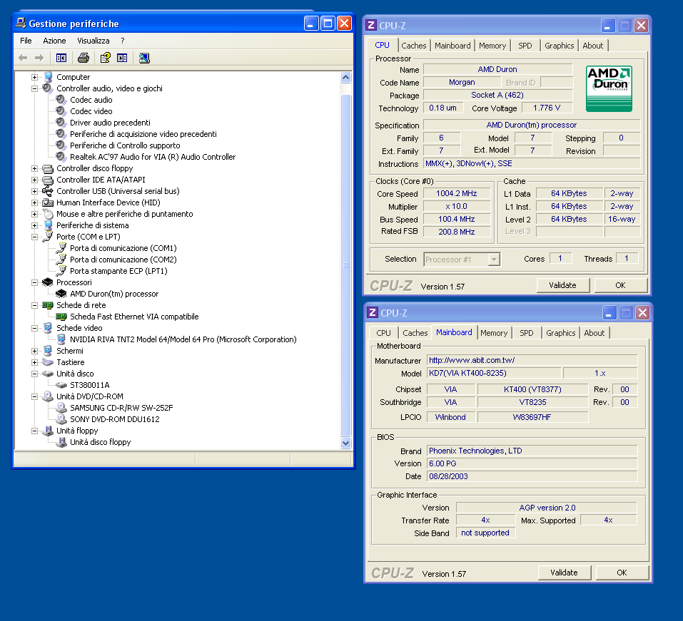Click scrollbar up arrow in device tree
Image resolution: width=683 pixels, height=621 pixels.
point(346,78)
